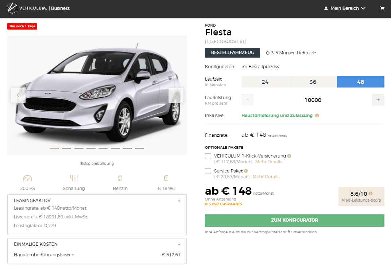Image resolution: width=391 pixels, height=272 pixels.
Task: Click the 'Nur noch 1 Tage' badge
Action: click(x=22, y=26)
